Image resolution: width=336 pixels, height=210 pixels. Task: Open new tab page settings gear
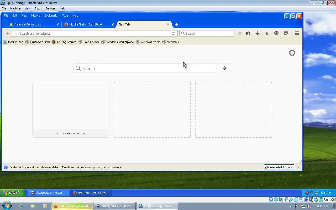(292, 53)
